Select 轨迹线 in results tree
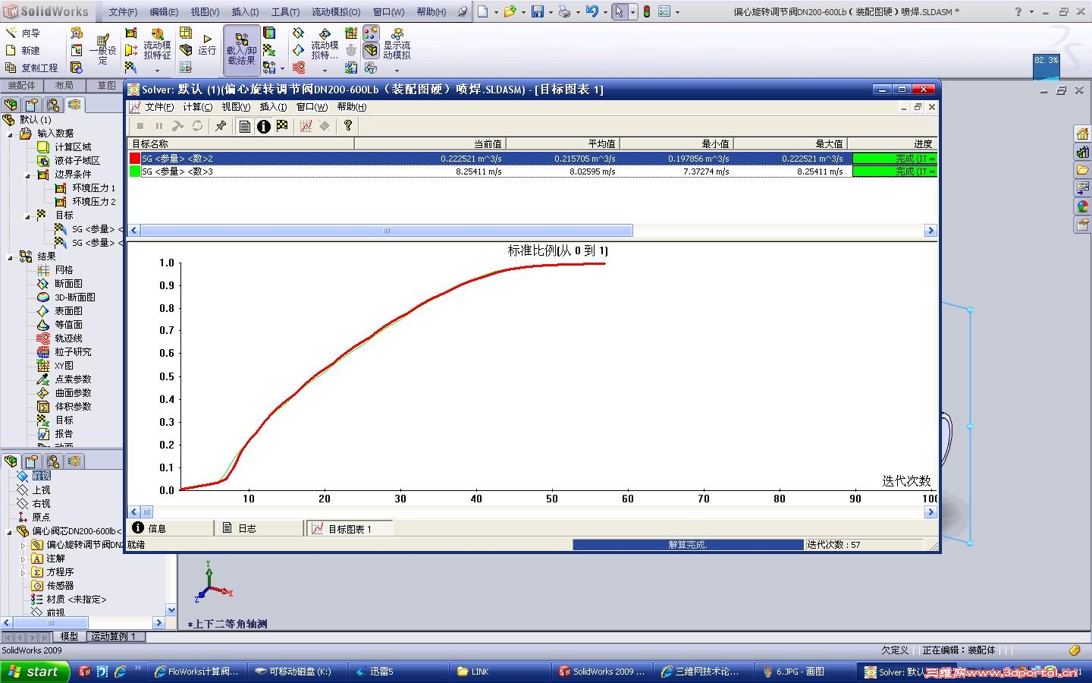This screenshot has height=683, width=1092. coord(68,338)
